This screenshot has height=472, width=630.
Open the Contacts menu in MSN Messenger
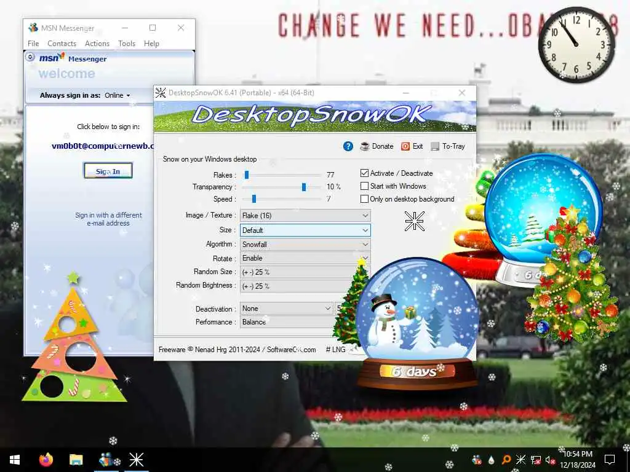pos(62,44)
